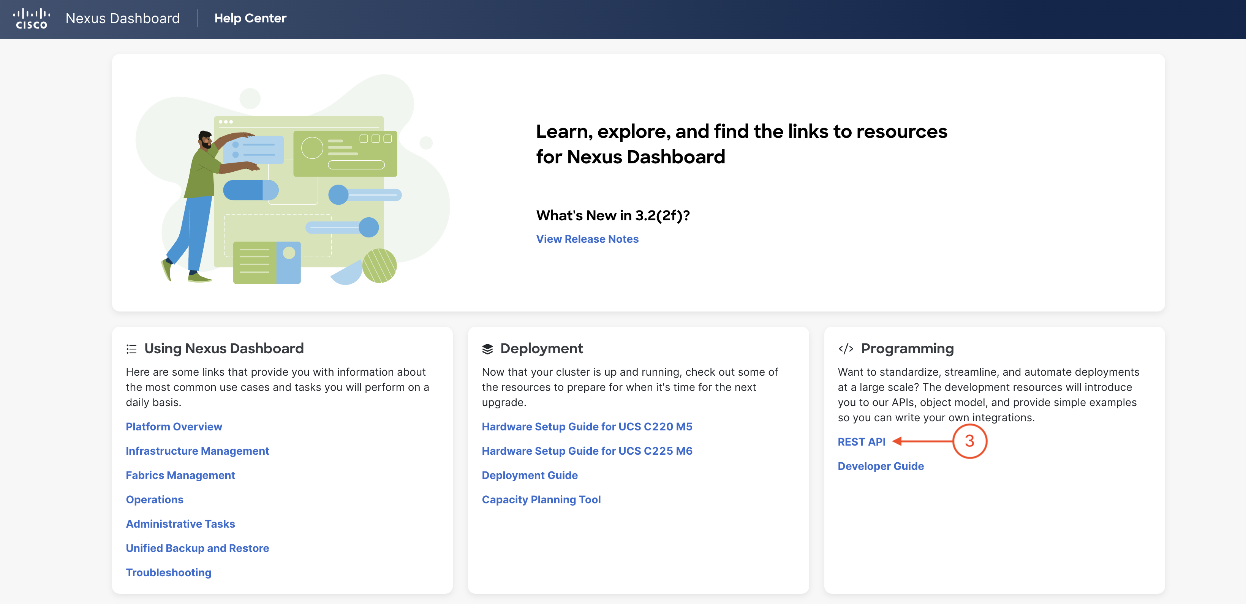Open the Platform Overview link

point(174,427)
